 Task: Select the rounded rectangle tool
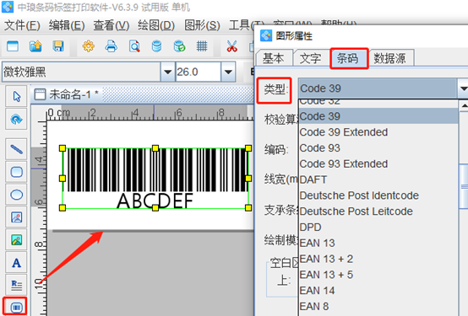(x=16, y=172)
